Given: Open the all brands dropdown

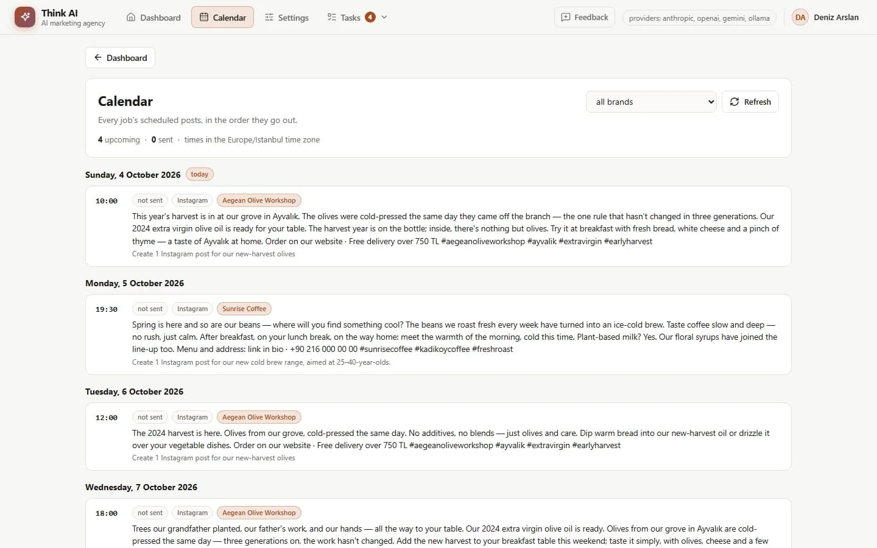Looking at the screenshot, I should (651, 102).
